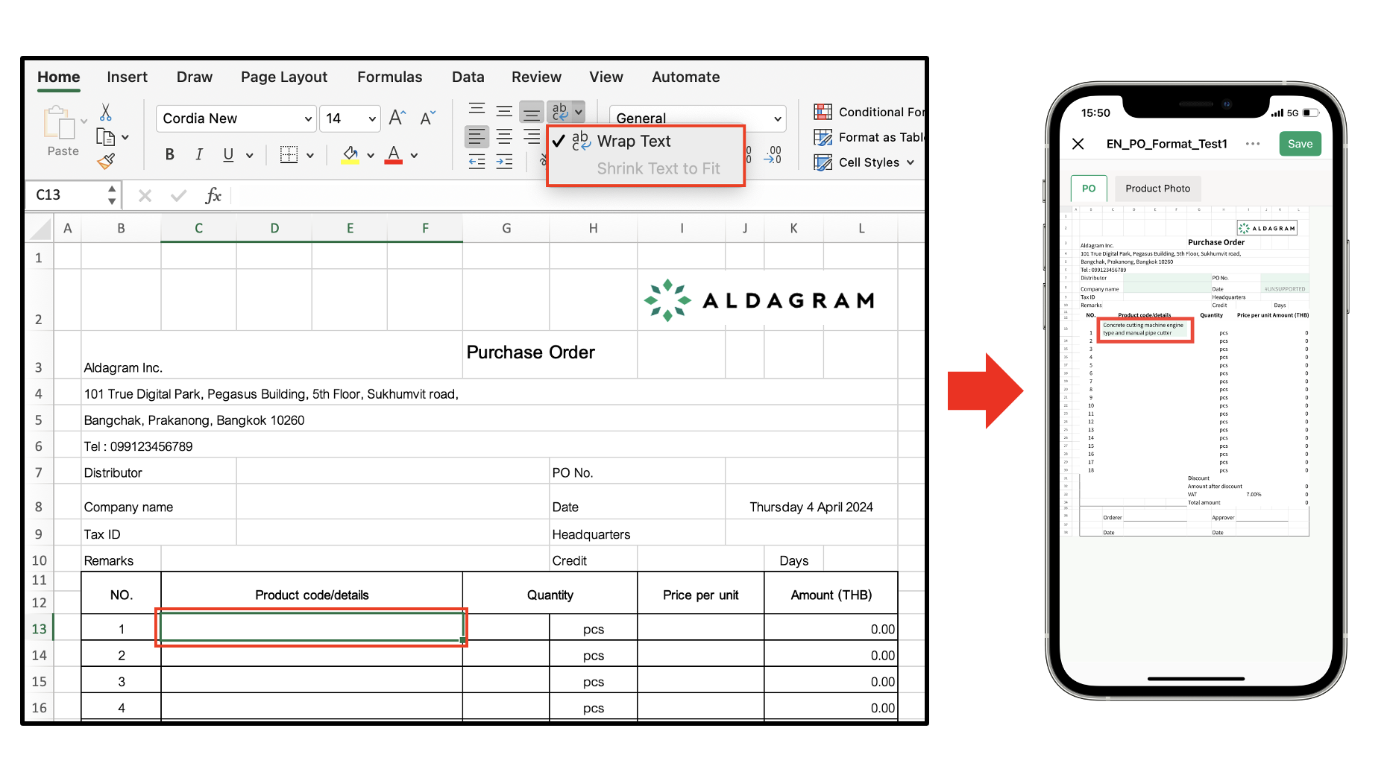Click the Center horizontal alignment icon
1390x769 pixels.
(x=505, y=137)
